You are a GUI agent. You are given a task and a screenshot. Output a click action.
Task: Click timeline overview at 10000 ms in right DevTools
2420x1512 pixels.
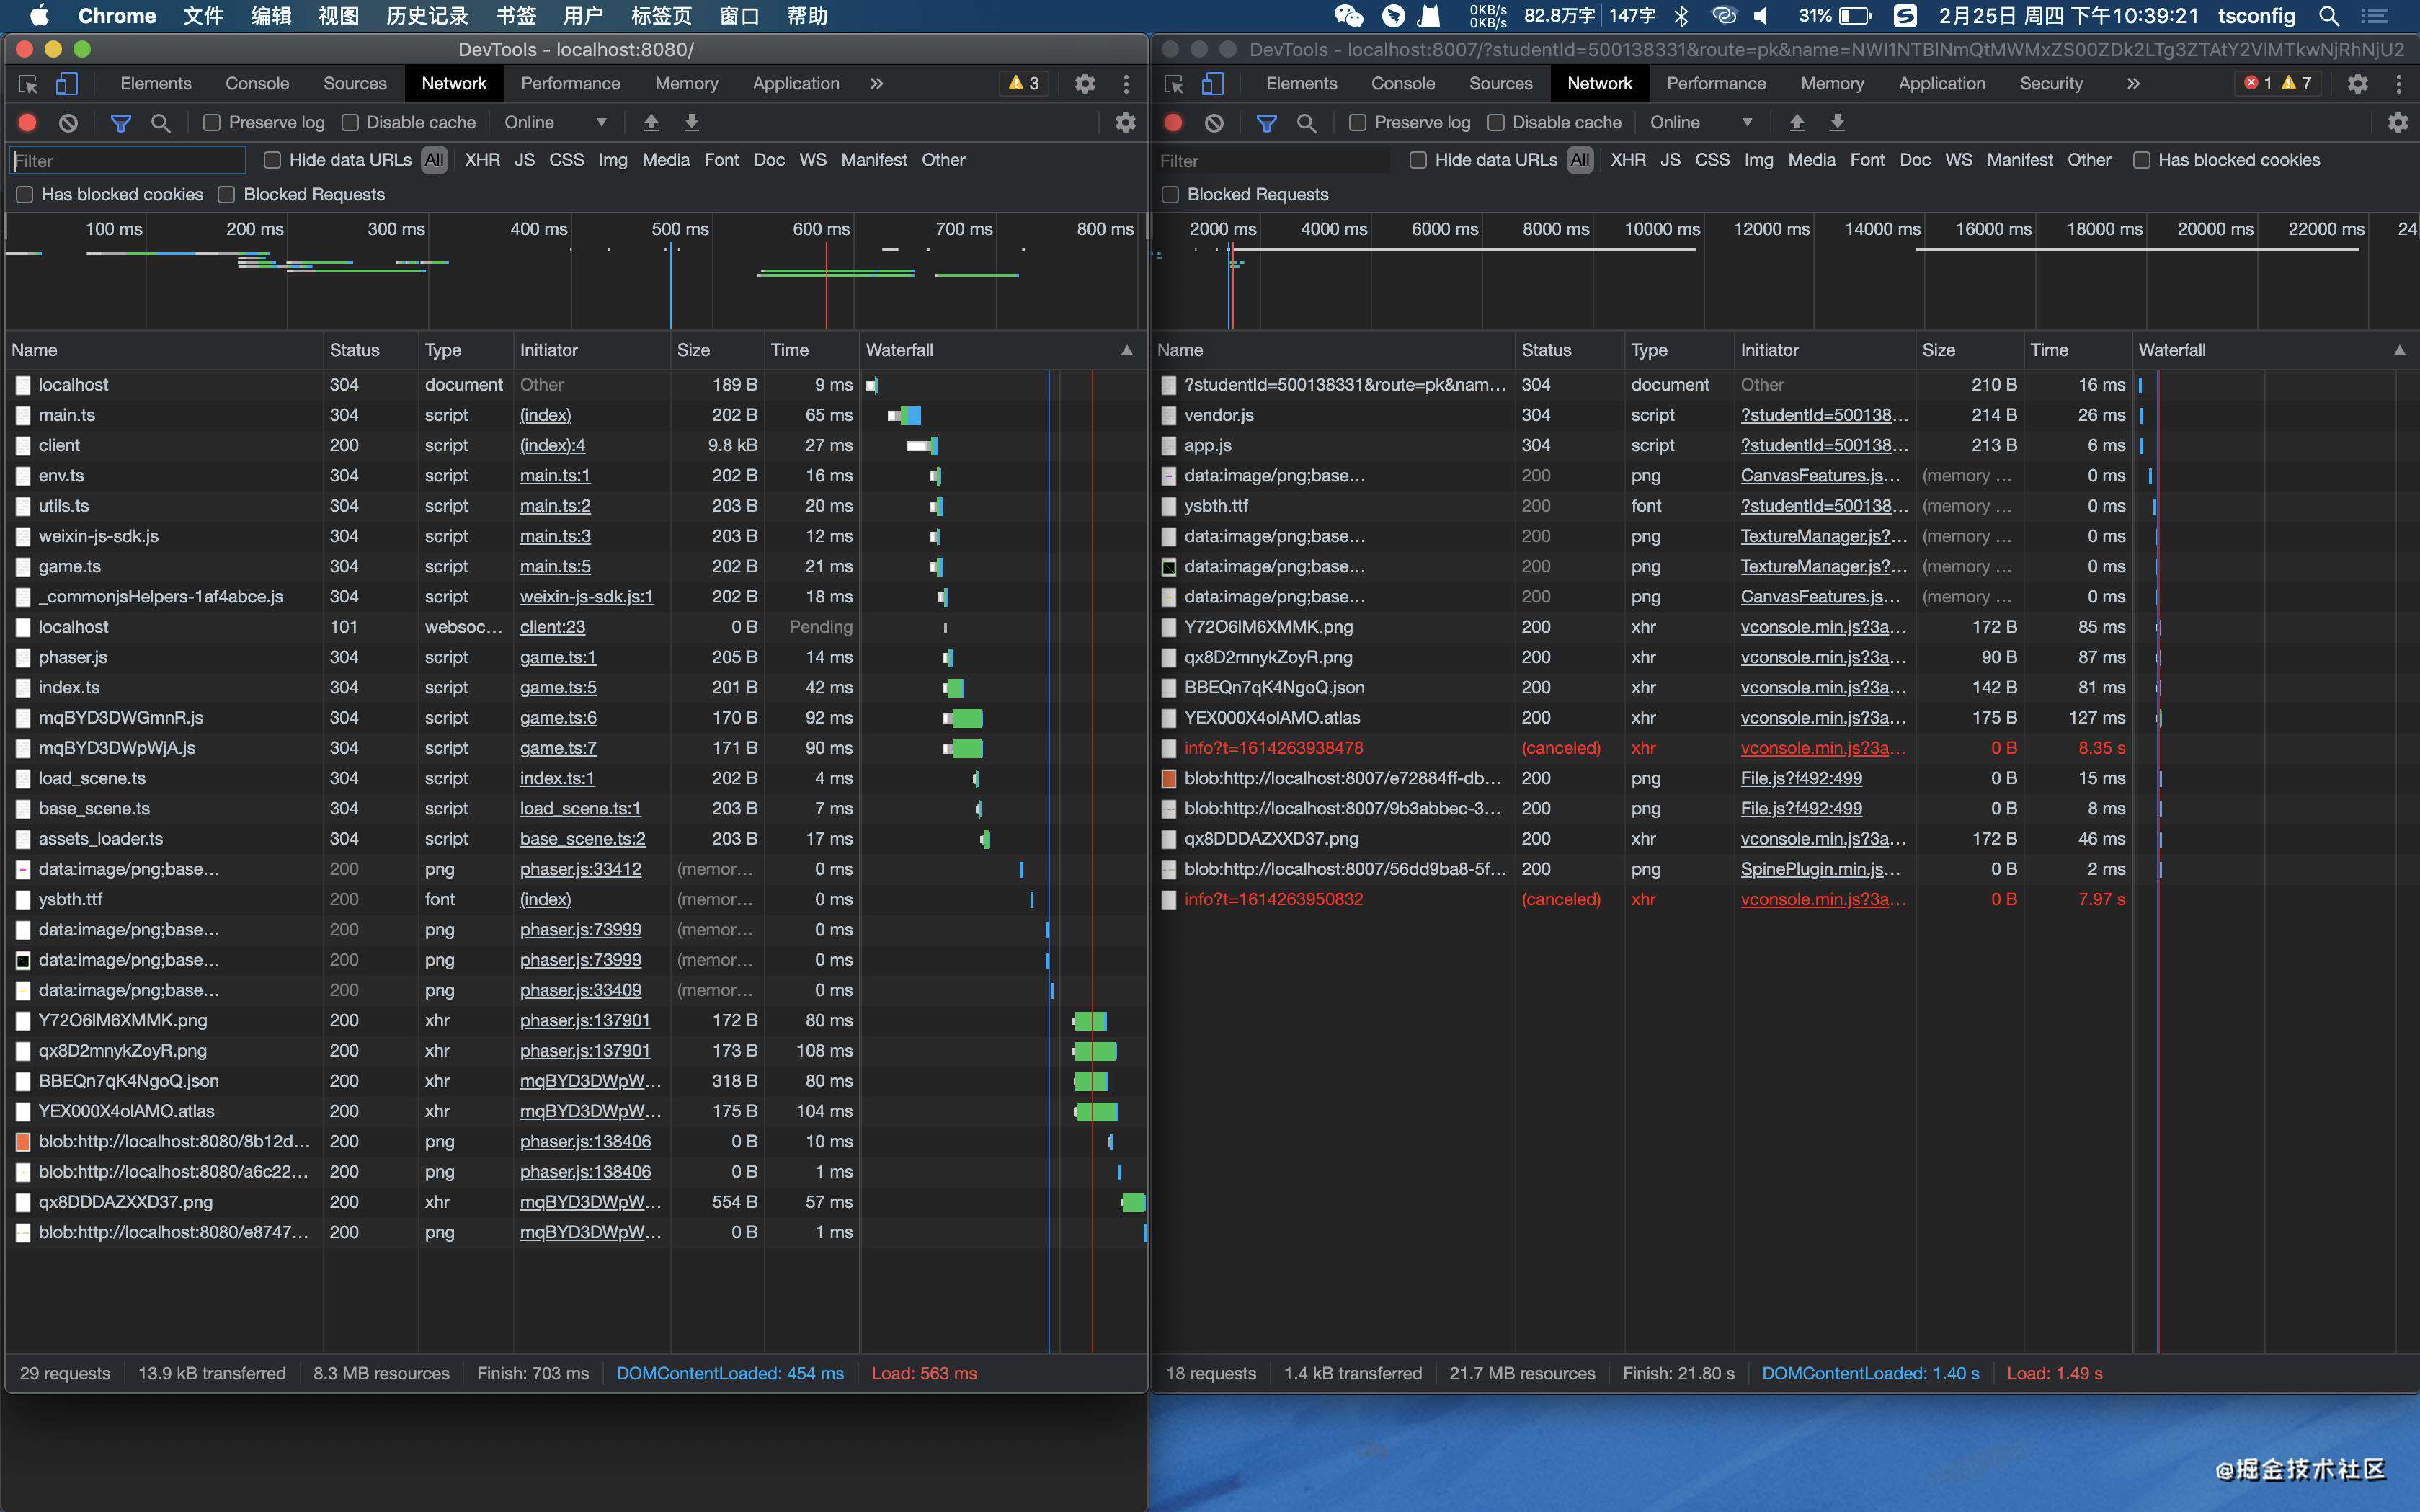(x=1662, y=229)
